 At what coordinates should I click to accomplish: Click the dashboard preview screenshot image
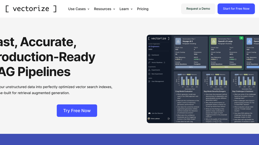(x=203, y=79)
